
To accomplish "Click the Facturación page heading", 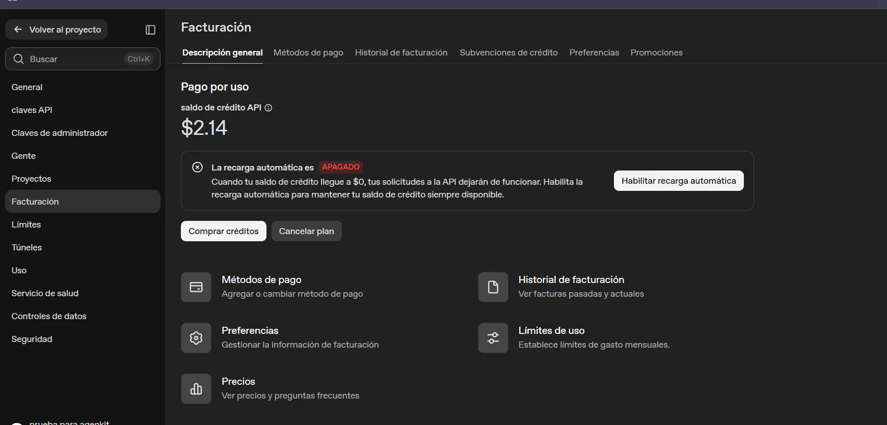I will point(216,27).
